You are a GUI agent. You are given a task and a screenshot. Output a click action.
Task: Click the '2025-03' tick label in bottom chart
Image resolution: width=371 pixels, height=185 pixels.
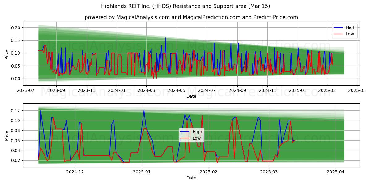269,172
